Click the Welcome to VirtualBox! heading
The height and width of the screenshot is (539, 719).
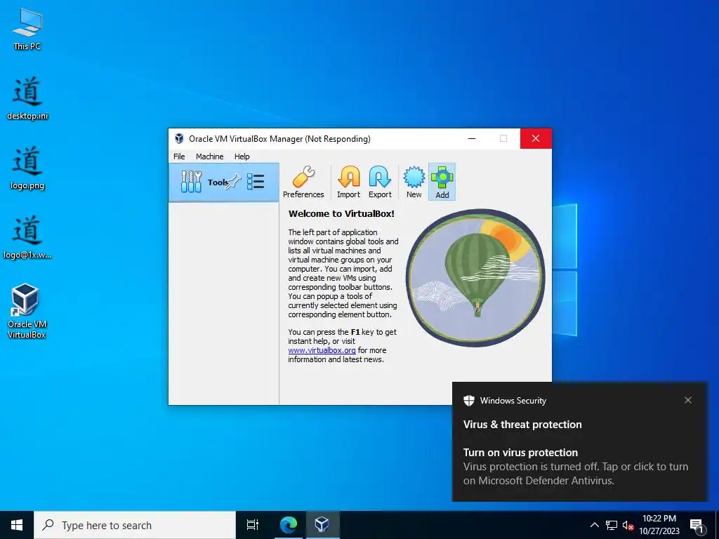[x=341, y=213]
